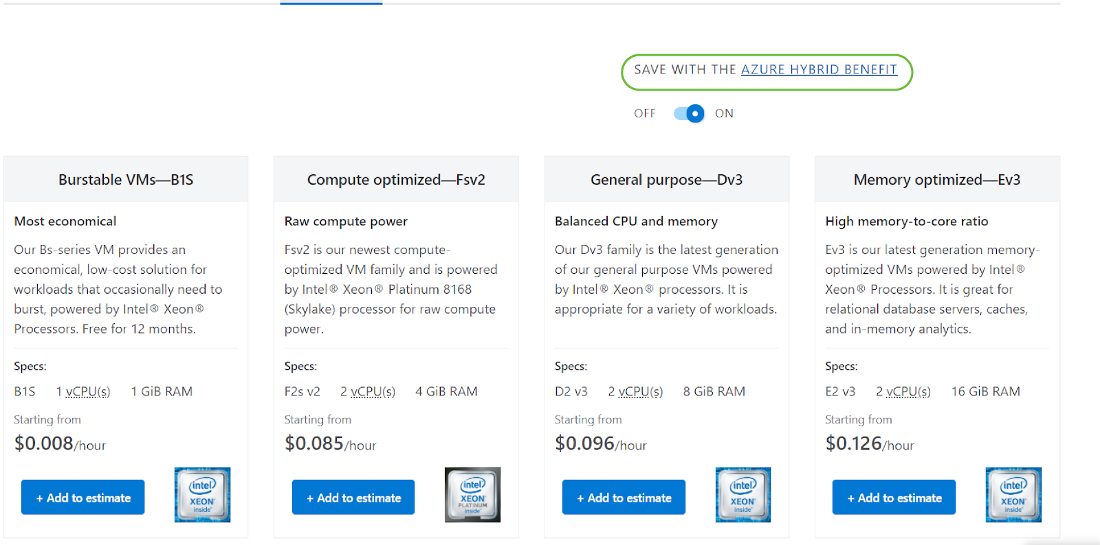Click the $0.126/hour price

click(870, 443)
